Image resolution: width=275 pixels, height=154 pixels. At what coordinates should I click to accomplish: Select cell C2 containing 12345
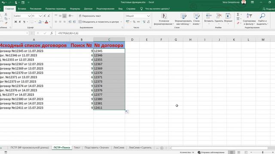pyautogui.click(x=109, y=51)
